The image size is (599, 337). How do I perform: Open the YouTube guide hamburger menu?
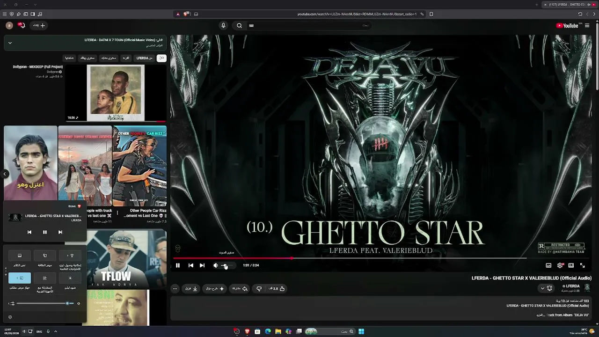pos(587,26)
